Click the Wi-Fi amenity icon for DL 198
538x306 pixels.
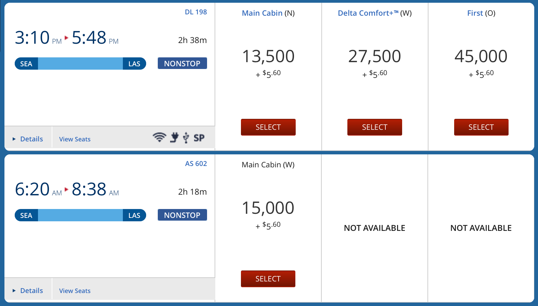point(159,137)
